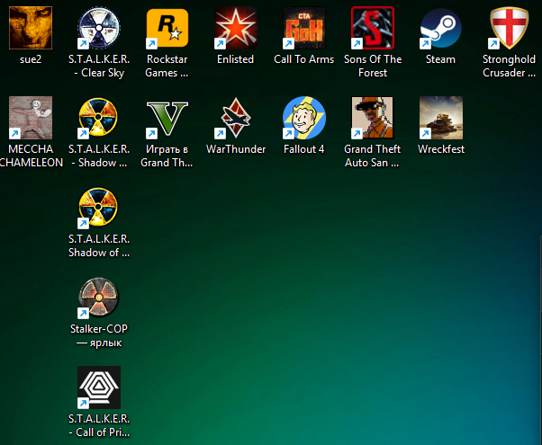This screenshot has width=542, height=445.
Task: Select the Stalker-COP — ярлык icon
Action: [x=99, y=298]
